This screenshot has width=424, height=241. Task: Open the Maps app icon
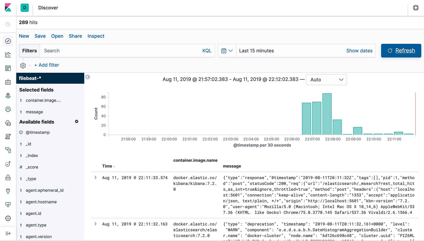point(8,95)
